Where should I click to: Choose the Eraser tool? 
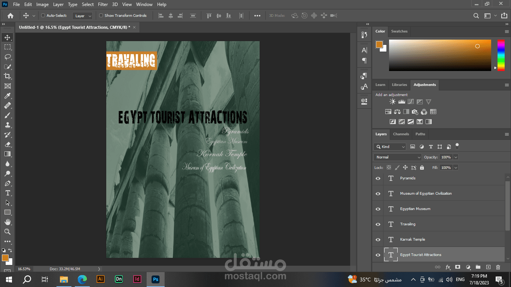[7, 144]
